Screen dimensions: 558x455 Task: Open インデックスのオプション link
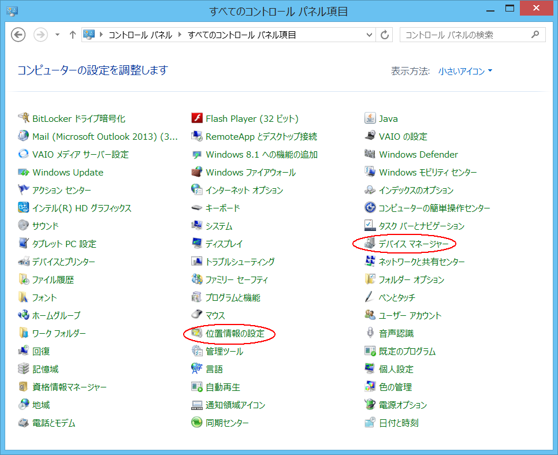click(416, 191)
